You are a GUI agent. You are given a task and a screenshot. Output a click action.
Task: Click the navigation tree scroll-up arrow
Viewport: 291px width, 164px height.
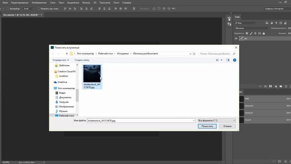(x=77, y=65)
